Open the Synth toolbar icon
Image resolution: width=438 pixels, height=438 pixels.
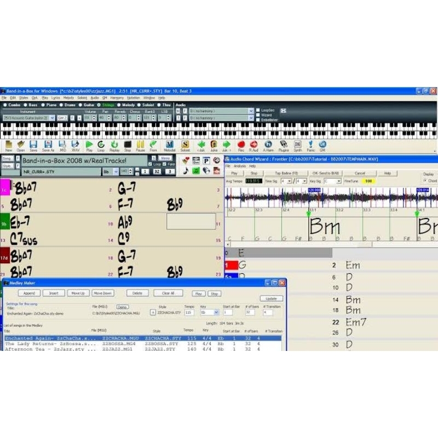(298, 146)
